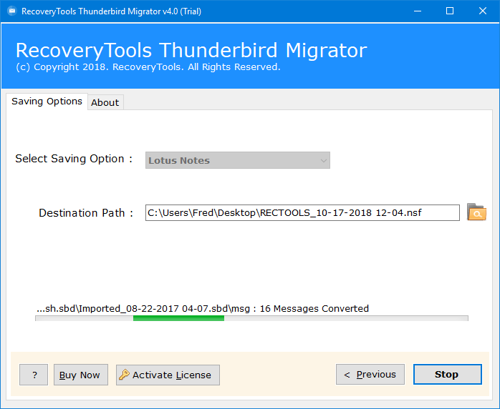The image size is (500, 409).
Task: Open the About tab
Action: [x=105, y=102]
